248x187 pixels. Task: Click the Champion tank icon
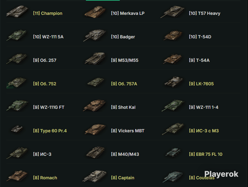coord(17,11)
